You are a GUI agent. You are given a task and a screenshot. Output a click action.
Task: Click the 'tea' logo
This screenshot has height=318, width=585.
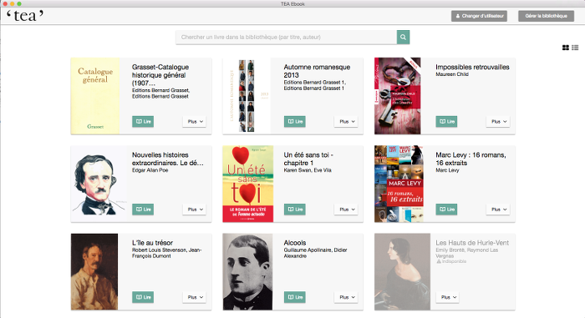coord(25,16)
